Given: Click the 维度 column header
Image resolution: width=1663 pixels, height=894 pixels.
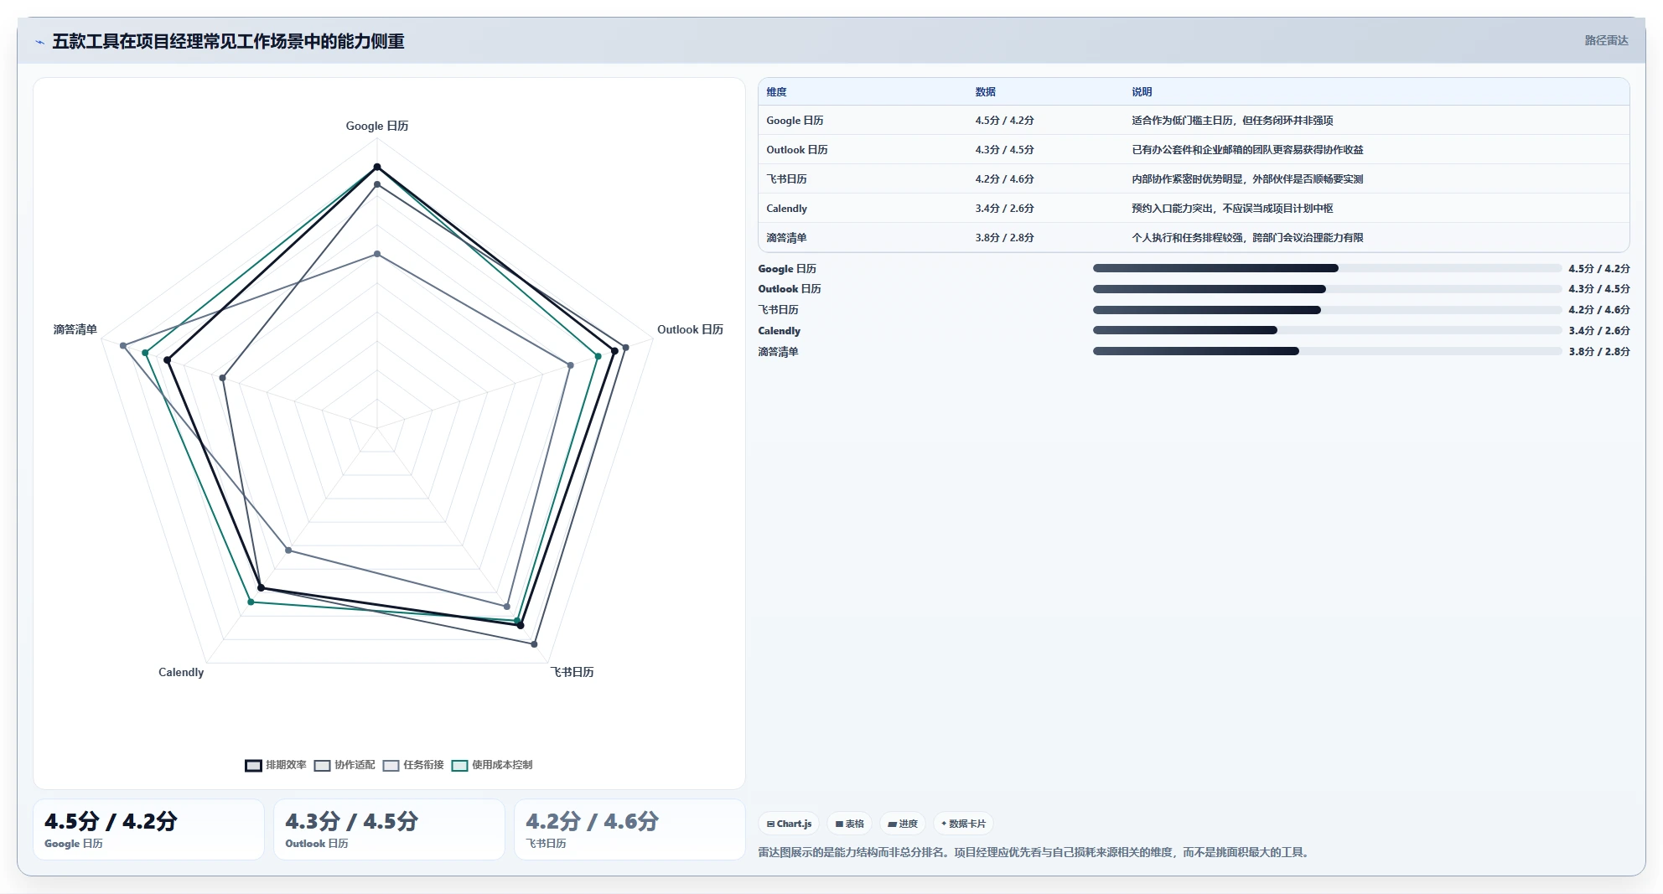Looking at the screenshot, I should point(776,92).
